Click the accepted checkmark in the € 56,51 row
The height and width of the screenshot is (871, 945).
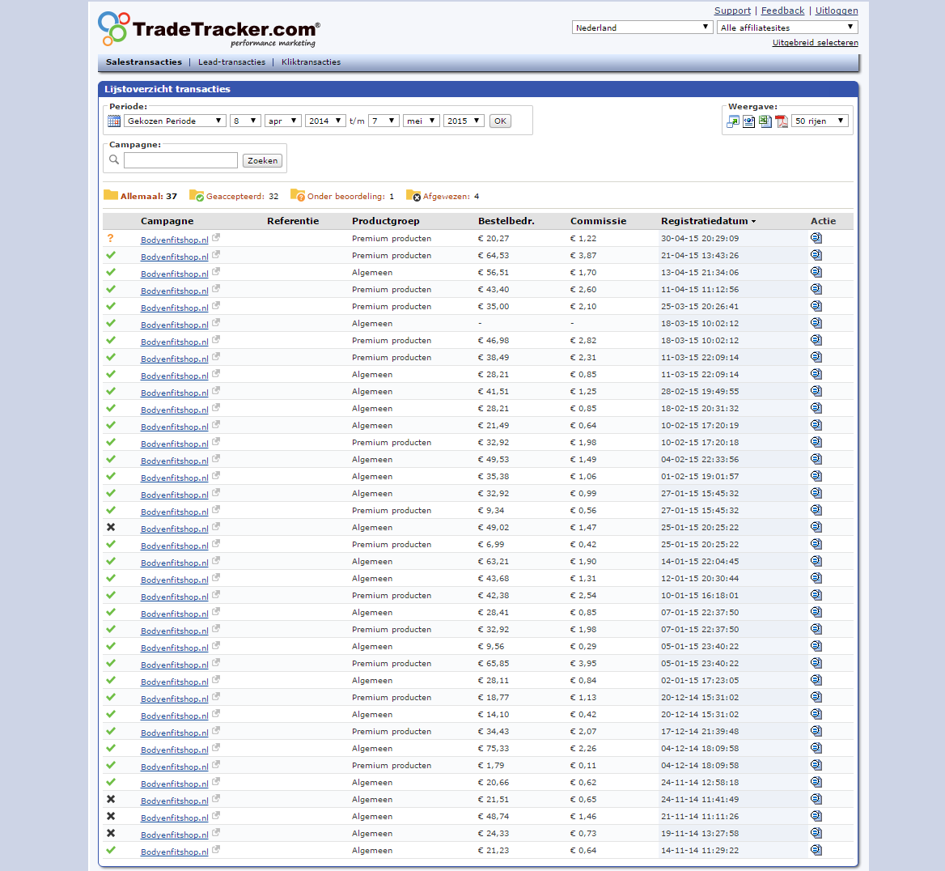coord(111,272)
